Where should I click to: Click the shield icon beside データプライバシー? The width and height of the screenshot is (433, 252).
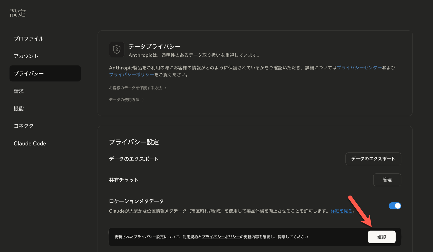116,50
